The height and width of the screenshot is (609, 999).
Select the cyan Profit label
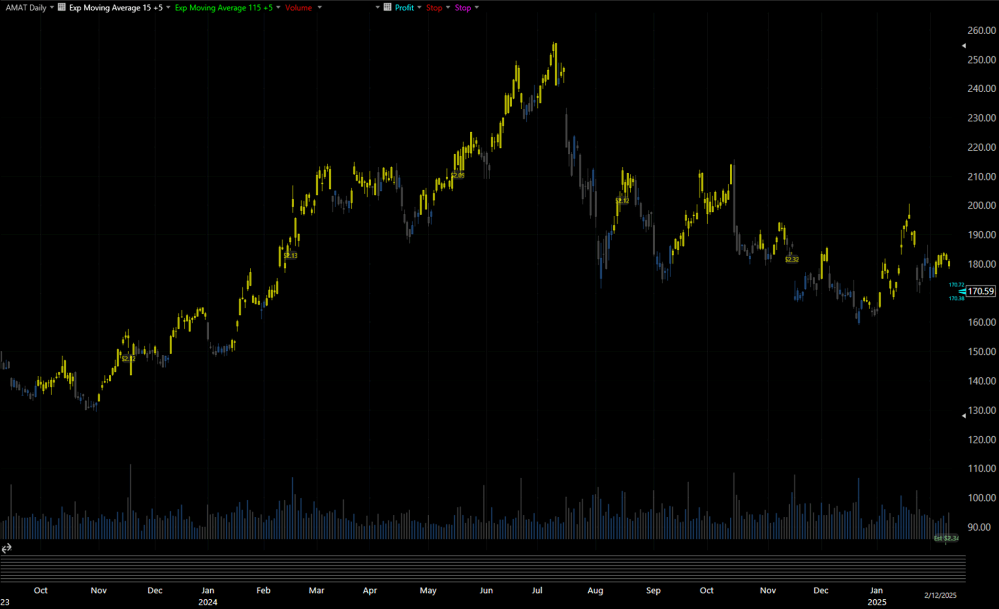coord(404,8)
